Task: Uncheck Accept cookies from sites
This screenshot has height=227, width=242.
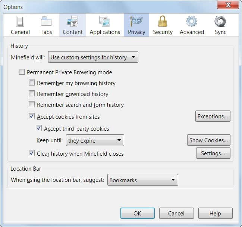Action: pyautogui.click(x=32, y=116)
